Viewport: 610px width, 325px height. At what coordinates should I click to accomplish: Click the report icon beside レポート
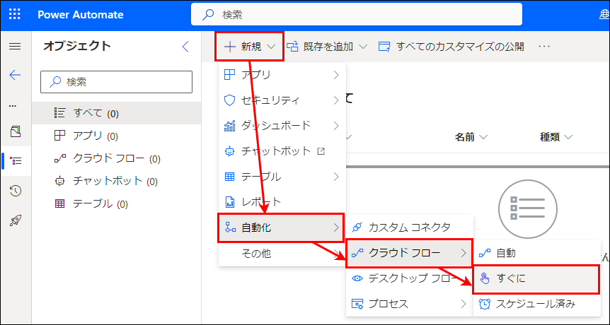[x=230, y=202]
